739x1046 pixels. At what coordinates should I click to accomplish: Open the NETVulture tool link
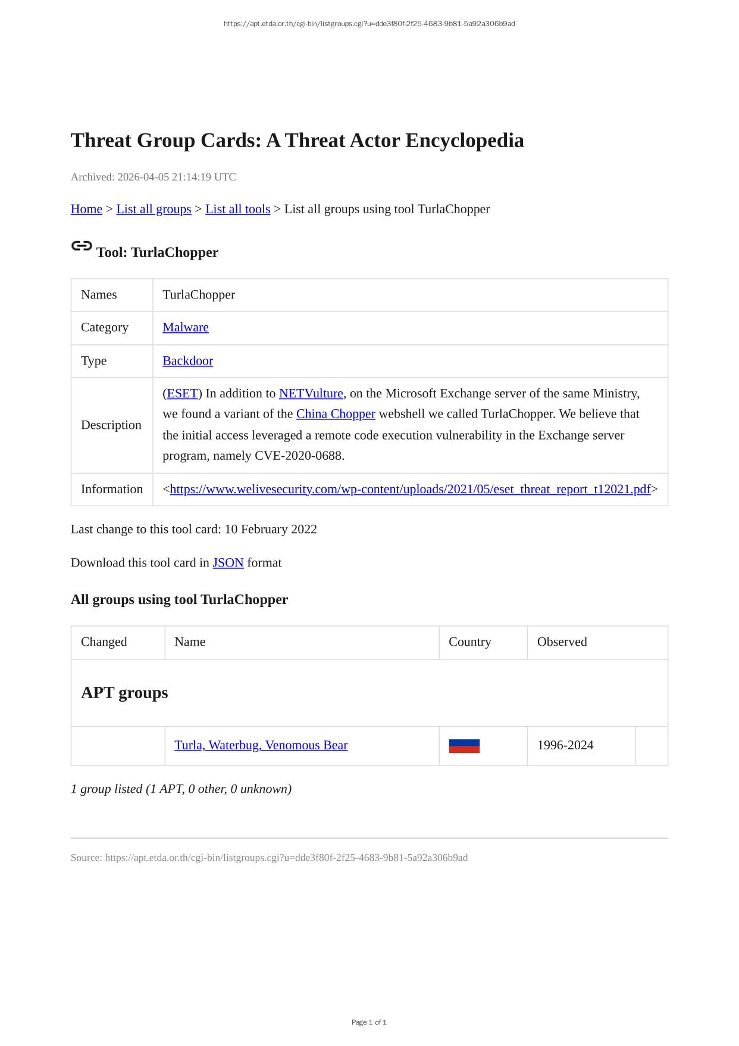311,394
